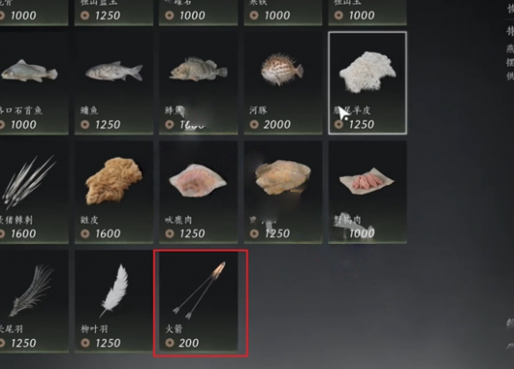The image size is (514, 369).
Task: Select the 河豚 pufferfish item
Action: pyautogui.click(x=283, y=84)
